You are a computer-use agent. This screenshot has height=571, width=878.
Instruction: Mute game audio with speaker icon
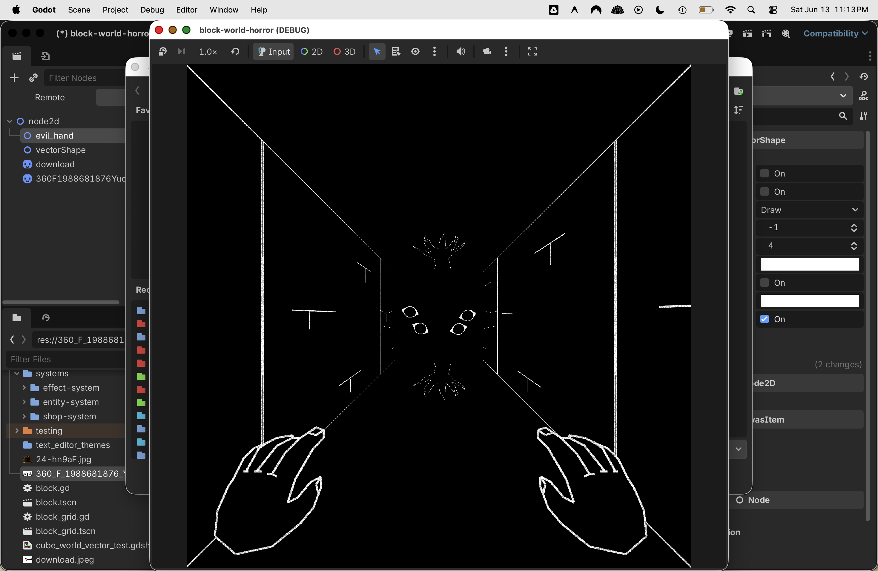461,52
